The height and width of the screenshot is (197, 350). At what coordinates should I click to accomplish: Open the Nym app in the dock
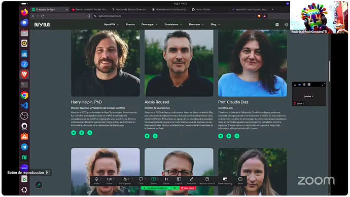(x=24, y=157)
